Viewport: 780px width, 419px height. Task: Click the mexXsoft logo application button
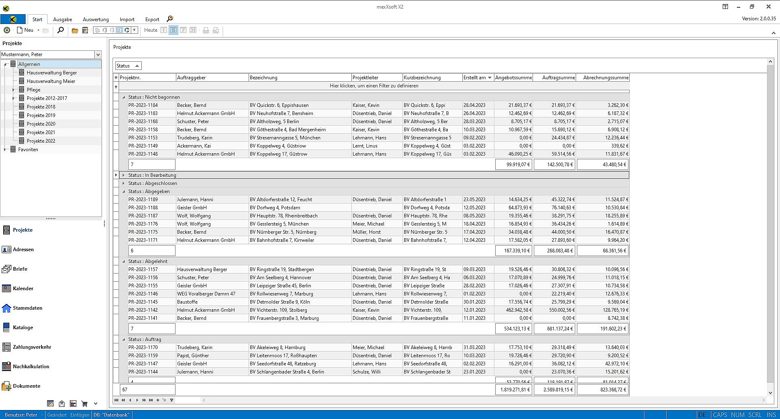[13, 19]
